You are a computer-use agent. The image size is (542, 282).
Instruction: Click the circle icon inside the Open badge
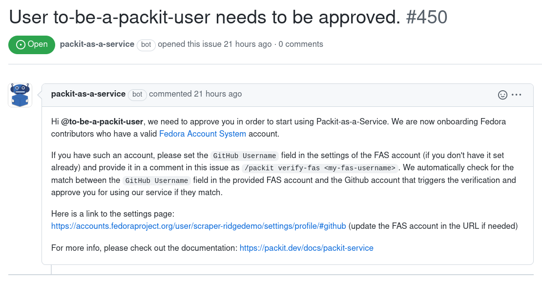(x=21, y=44)
